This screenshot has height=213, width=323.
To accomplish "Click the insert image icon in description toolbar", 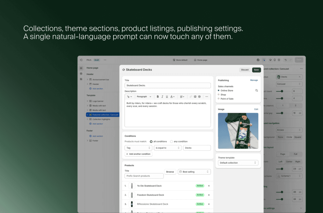I will click(195, 97).
